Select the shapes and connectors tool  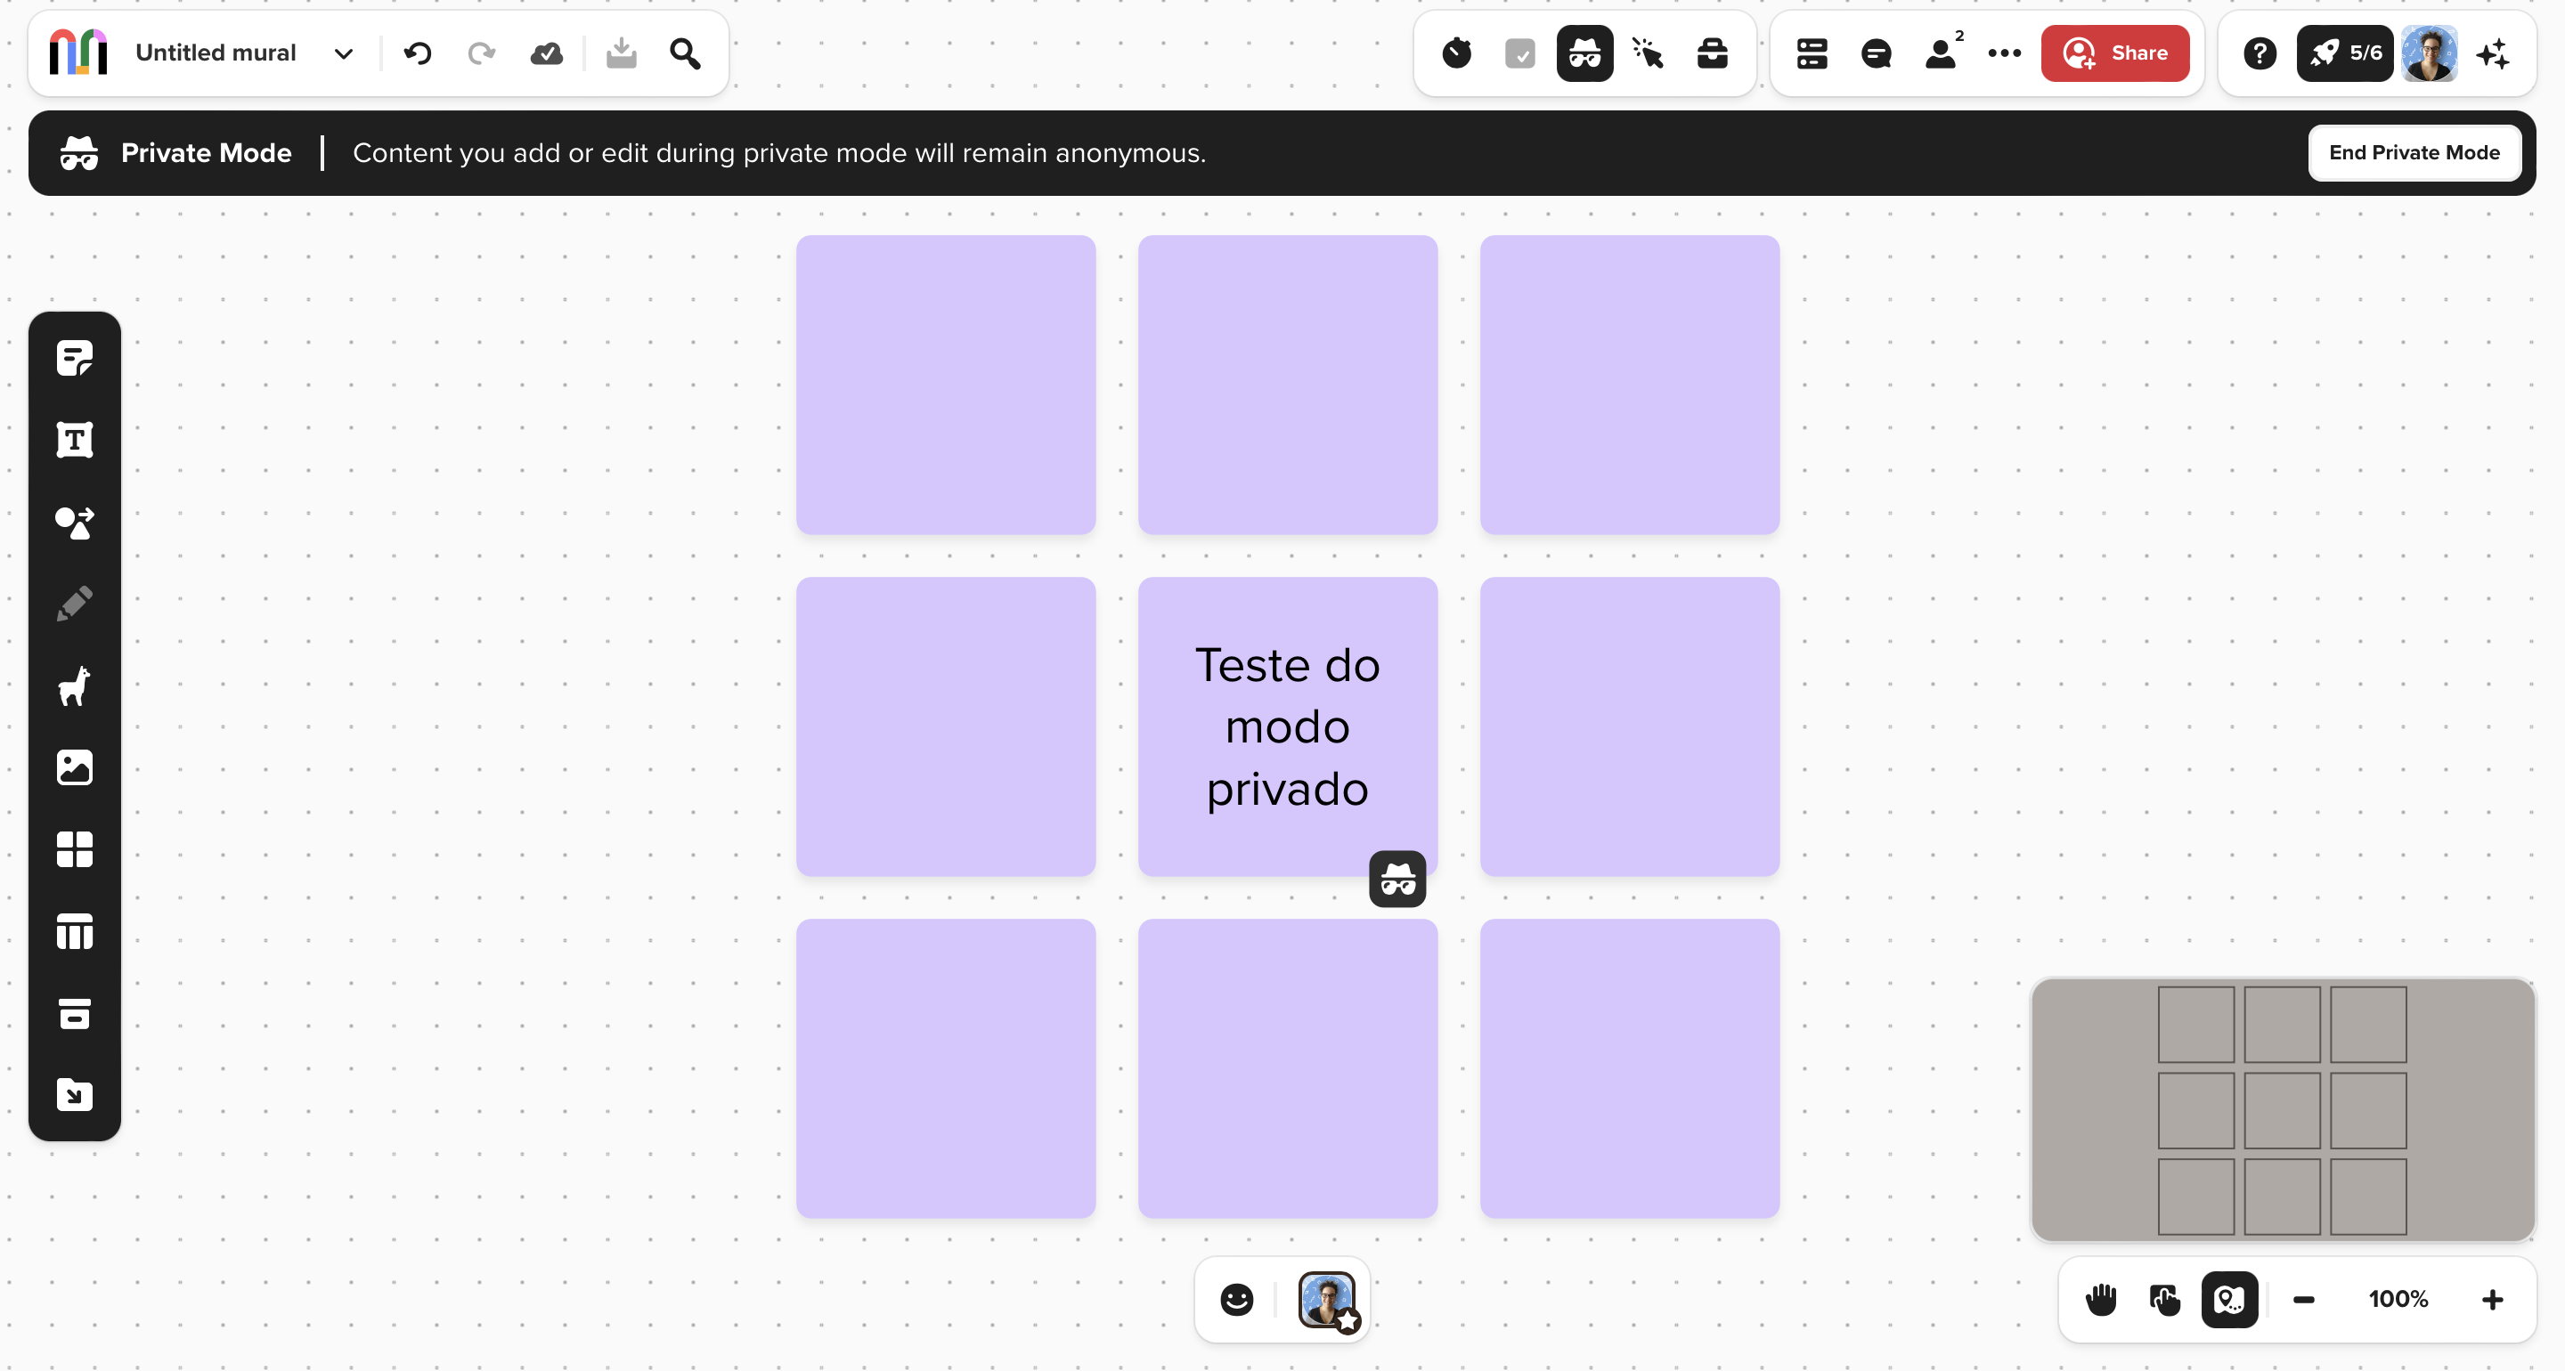pyautogui.click(x=75, y=522)
